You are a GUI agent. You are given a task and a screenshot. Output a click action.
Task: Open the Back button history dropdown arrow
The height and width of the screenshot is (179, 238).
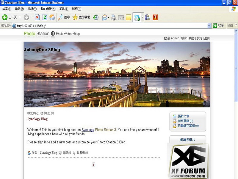(20, 17)
